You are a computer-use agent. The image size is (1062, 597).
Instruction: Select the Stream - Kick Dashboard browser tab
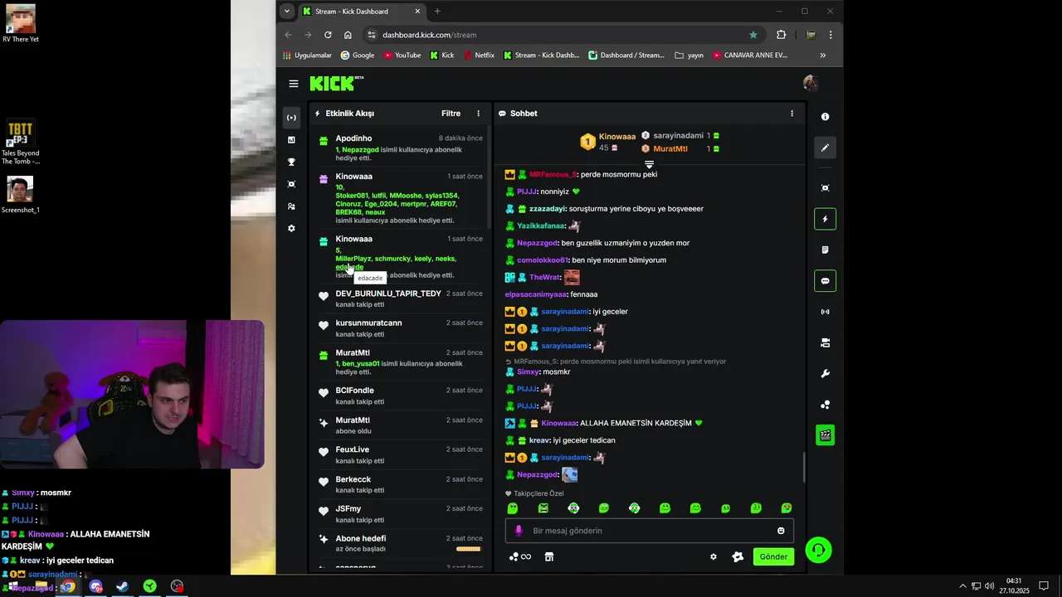point(363,12)
